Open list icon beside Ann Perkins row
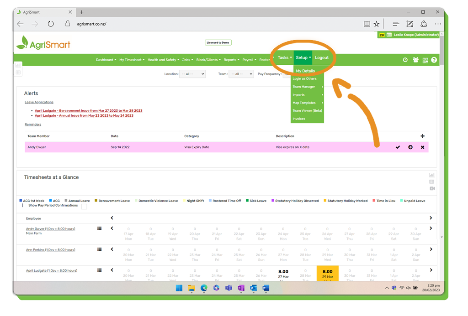 99,249
